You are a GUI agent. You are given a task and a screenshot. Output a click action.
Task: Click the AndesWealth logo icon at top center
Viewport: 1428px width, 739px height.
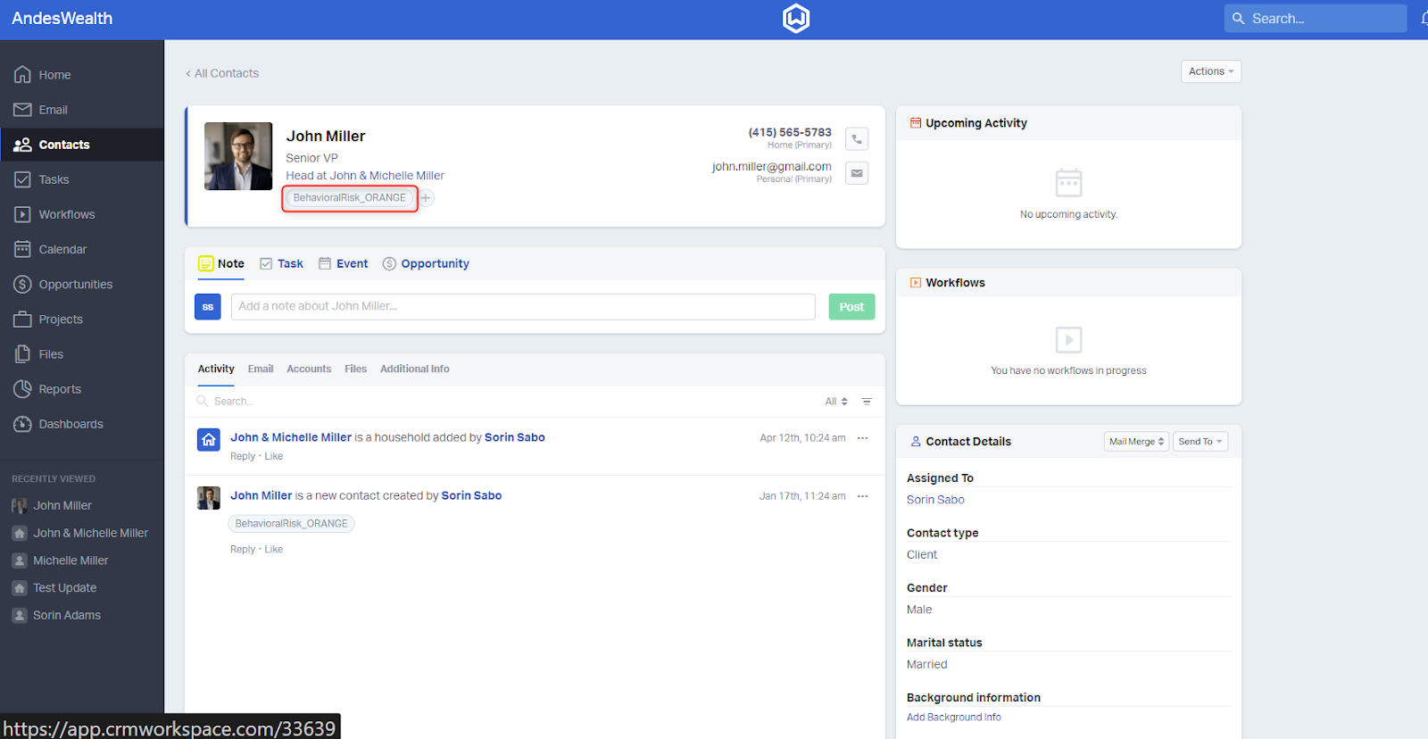796,18
